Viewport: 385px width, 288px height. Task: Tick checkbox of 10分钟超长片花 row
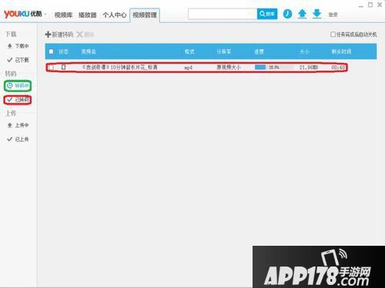[51, 68]
